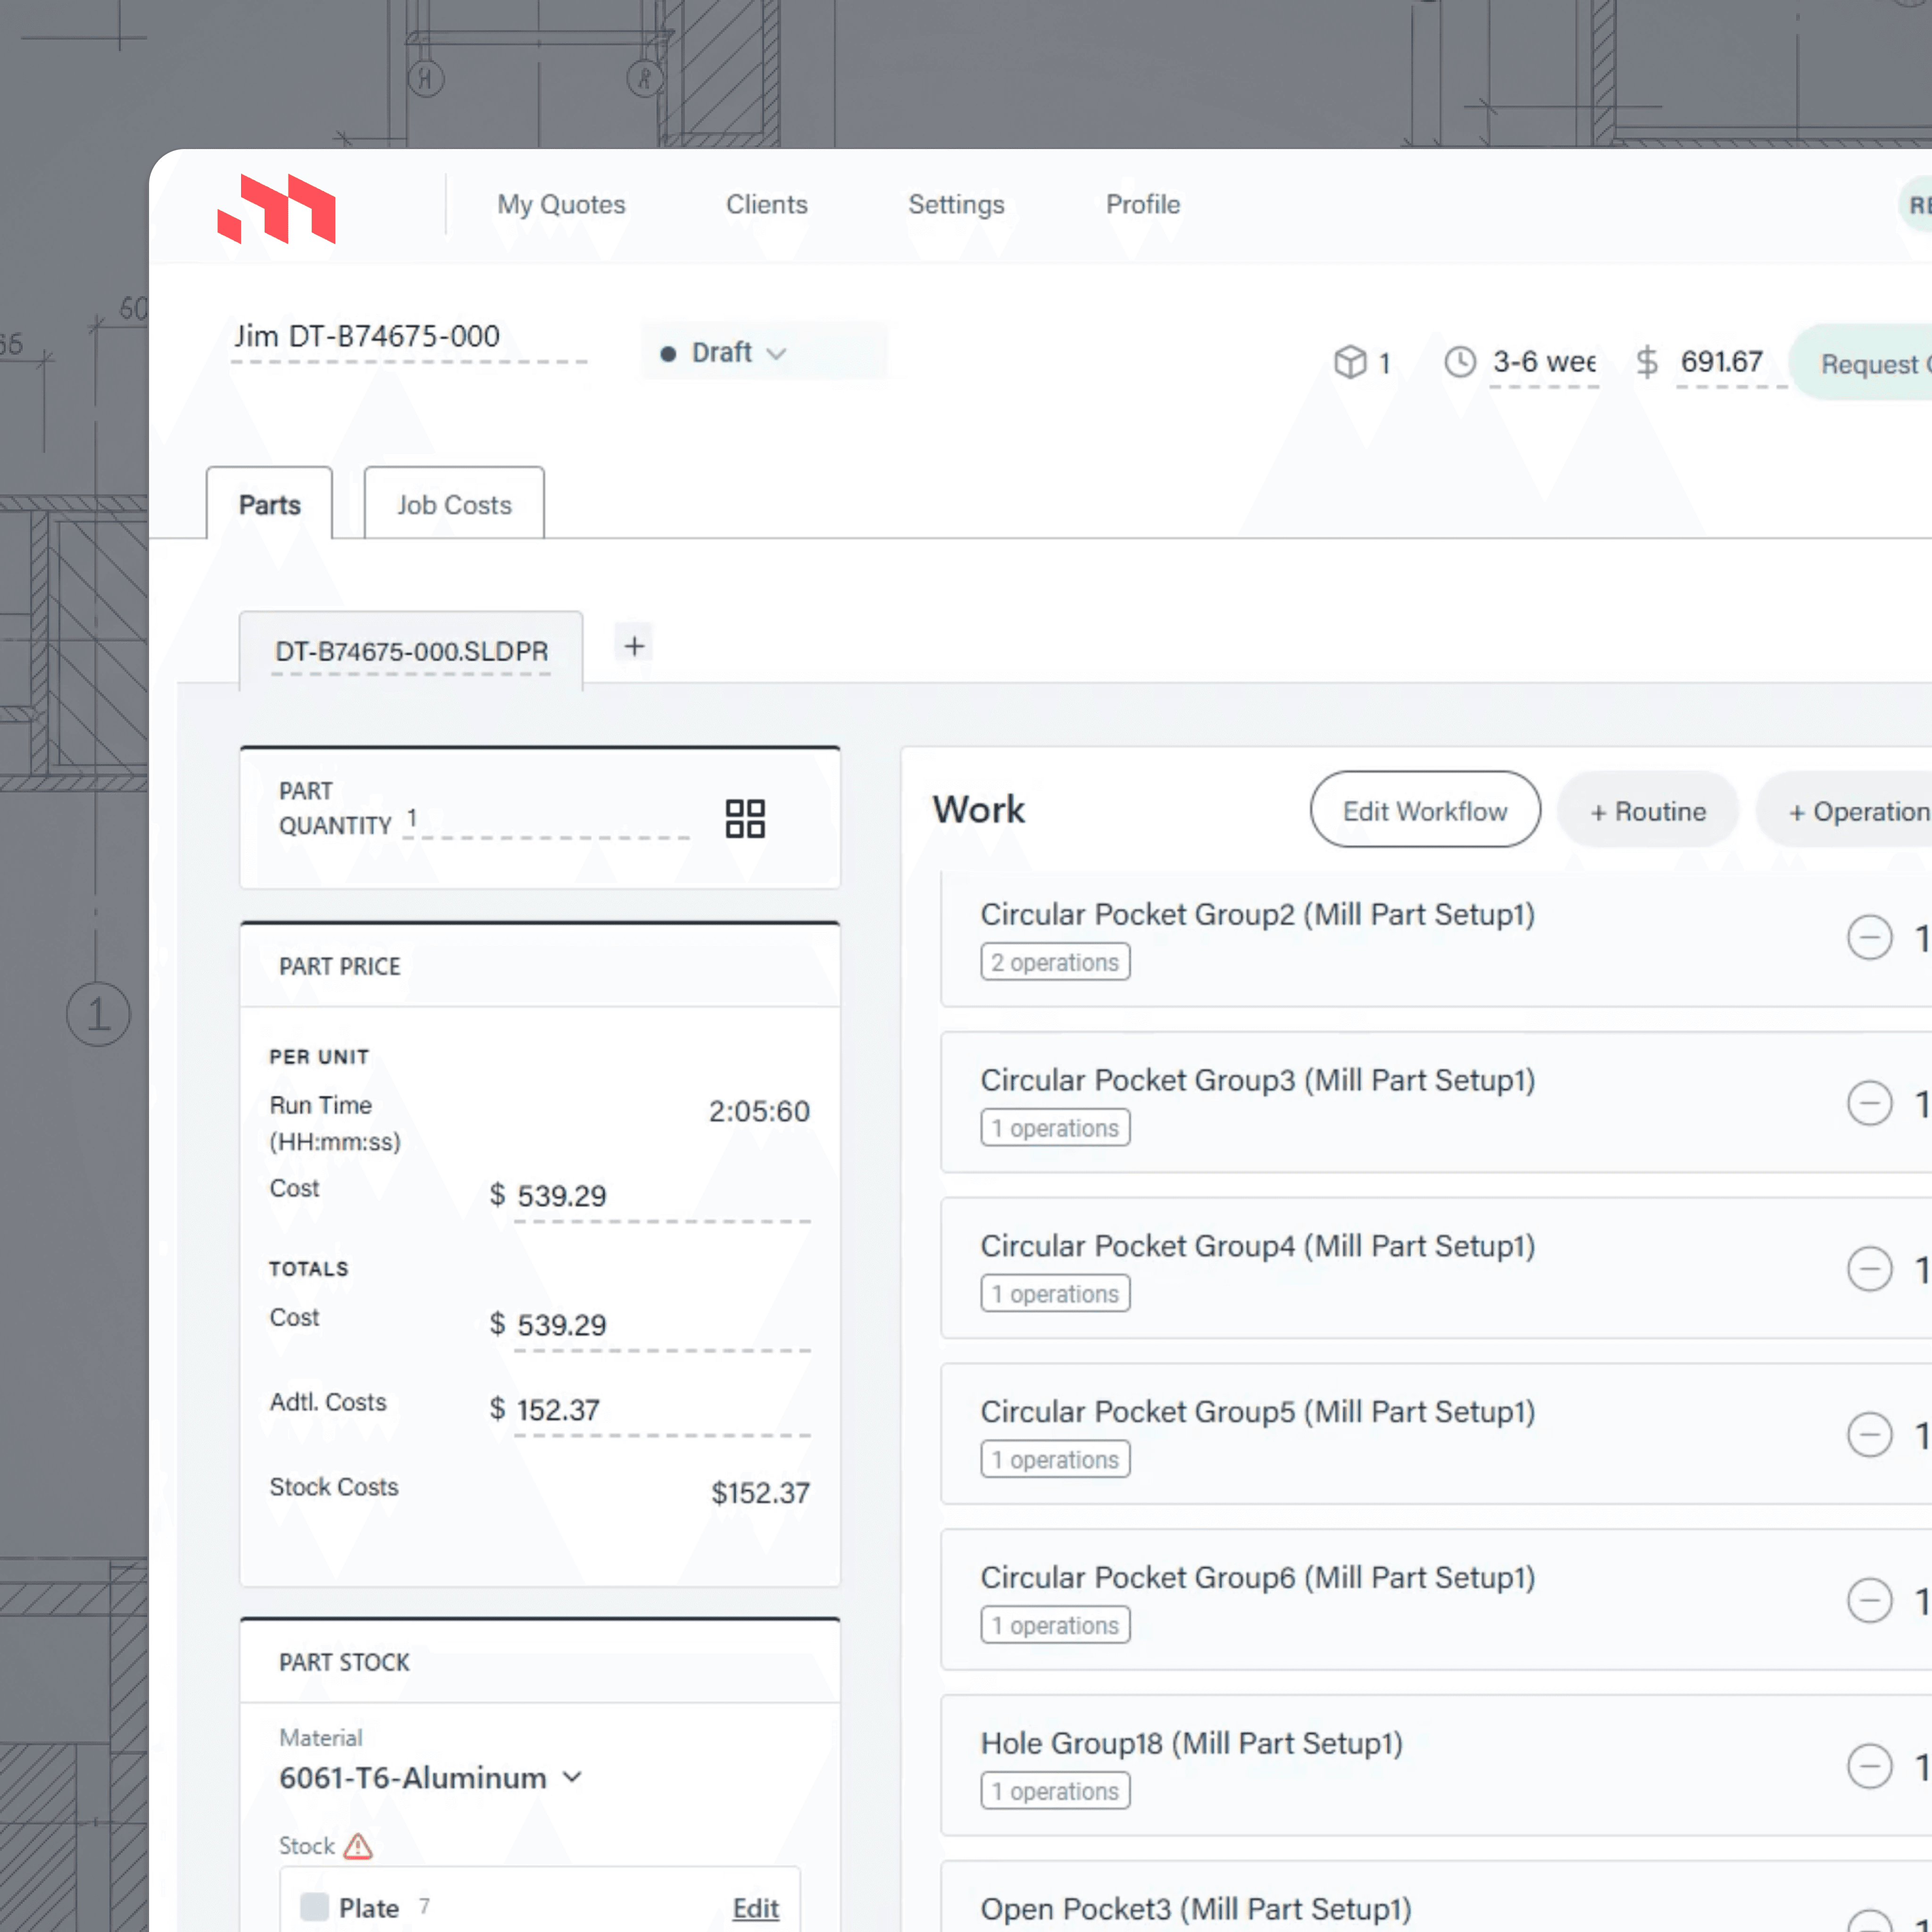The height and width of the screenshot is (1932, 1932).
Task: Click the Stock warning triangle icon
Action: point(358,1846)
